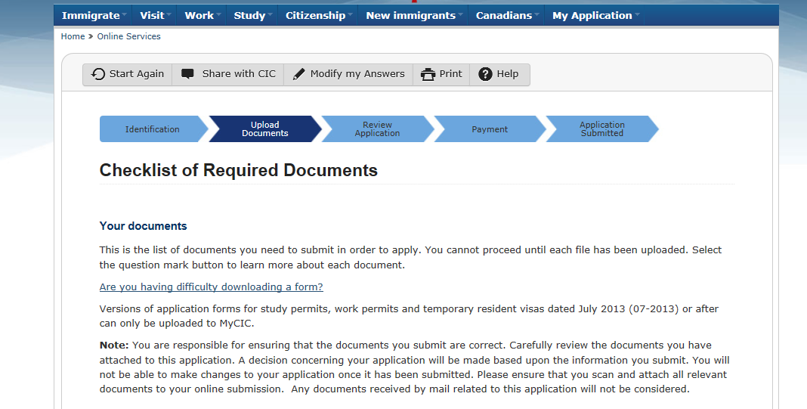The width and height of the screenshot is (807, 409).
Task: Click the Print button label
Action: click(x=450, y=74)
